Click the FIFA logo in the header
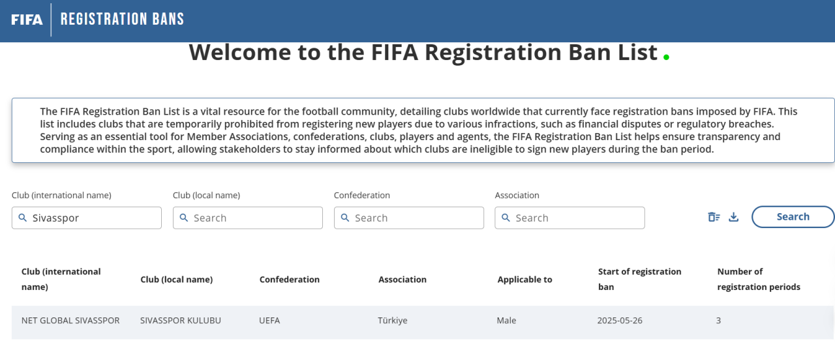The image size is (835, 350). pyautogui.click(x=27, y=20)
